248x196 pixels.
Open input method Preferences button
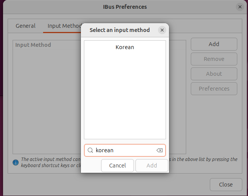tap(214, 89)
